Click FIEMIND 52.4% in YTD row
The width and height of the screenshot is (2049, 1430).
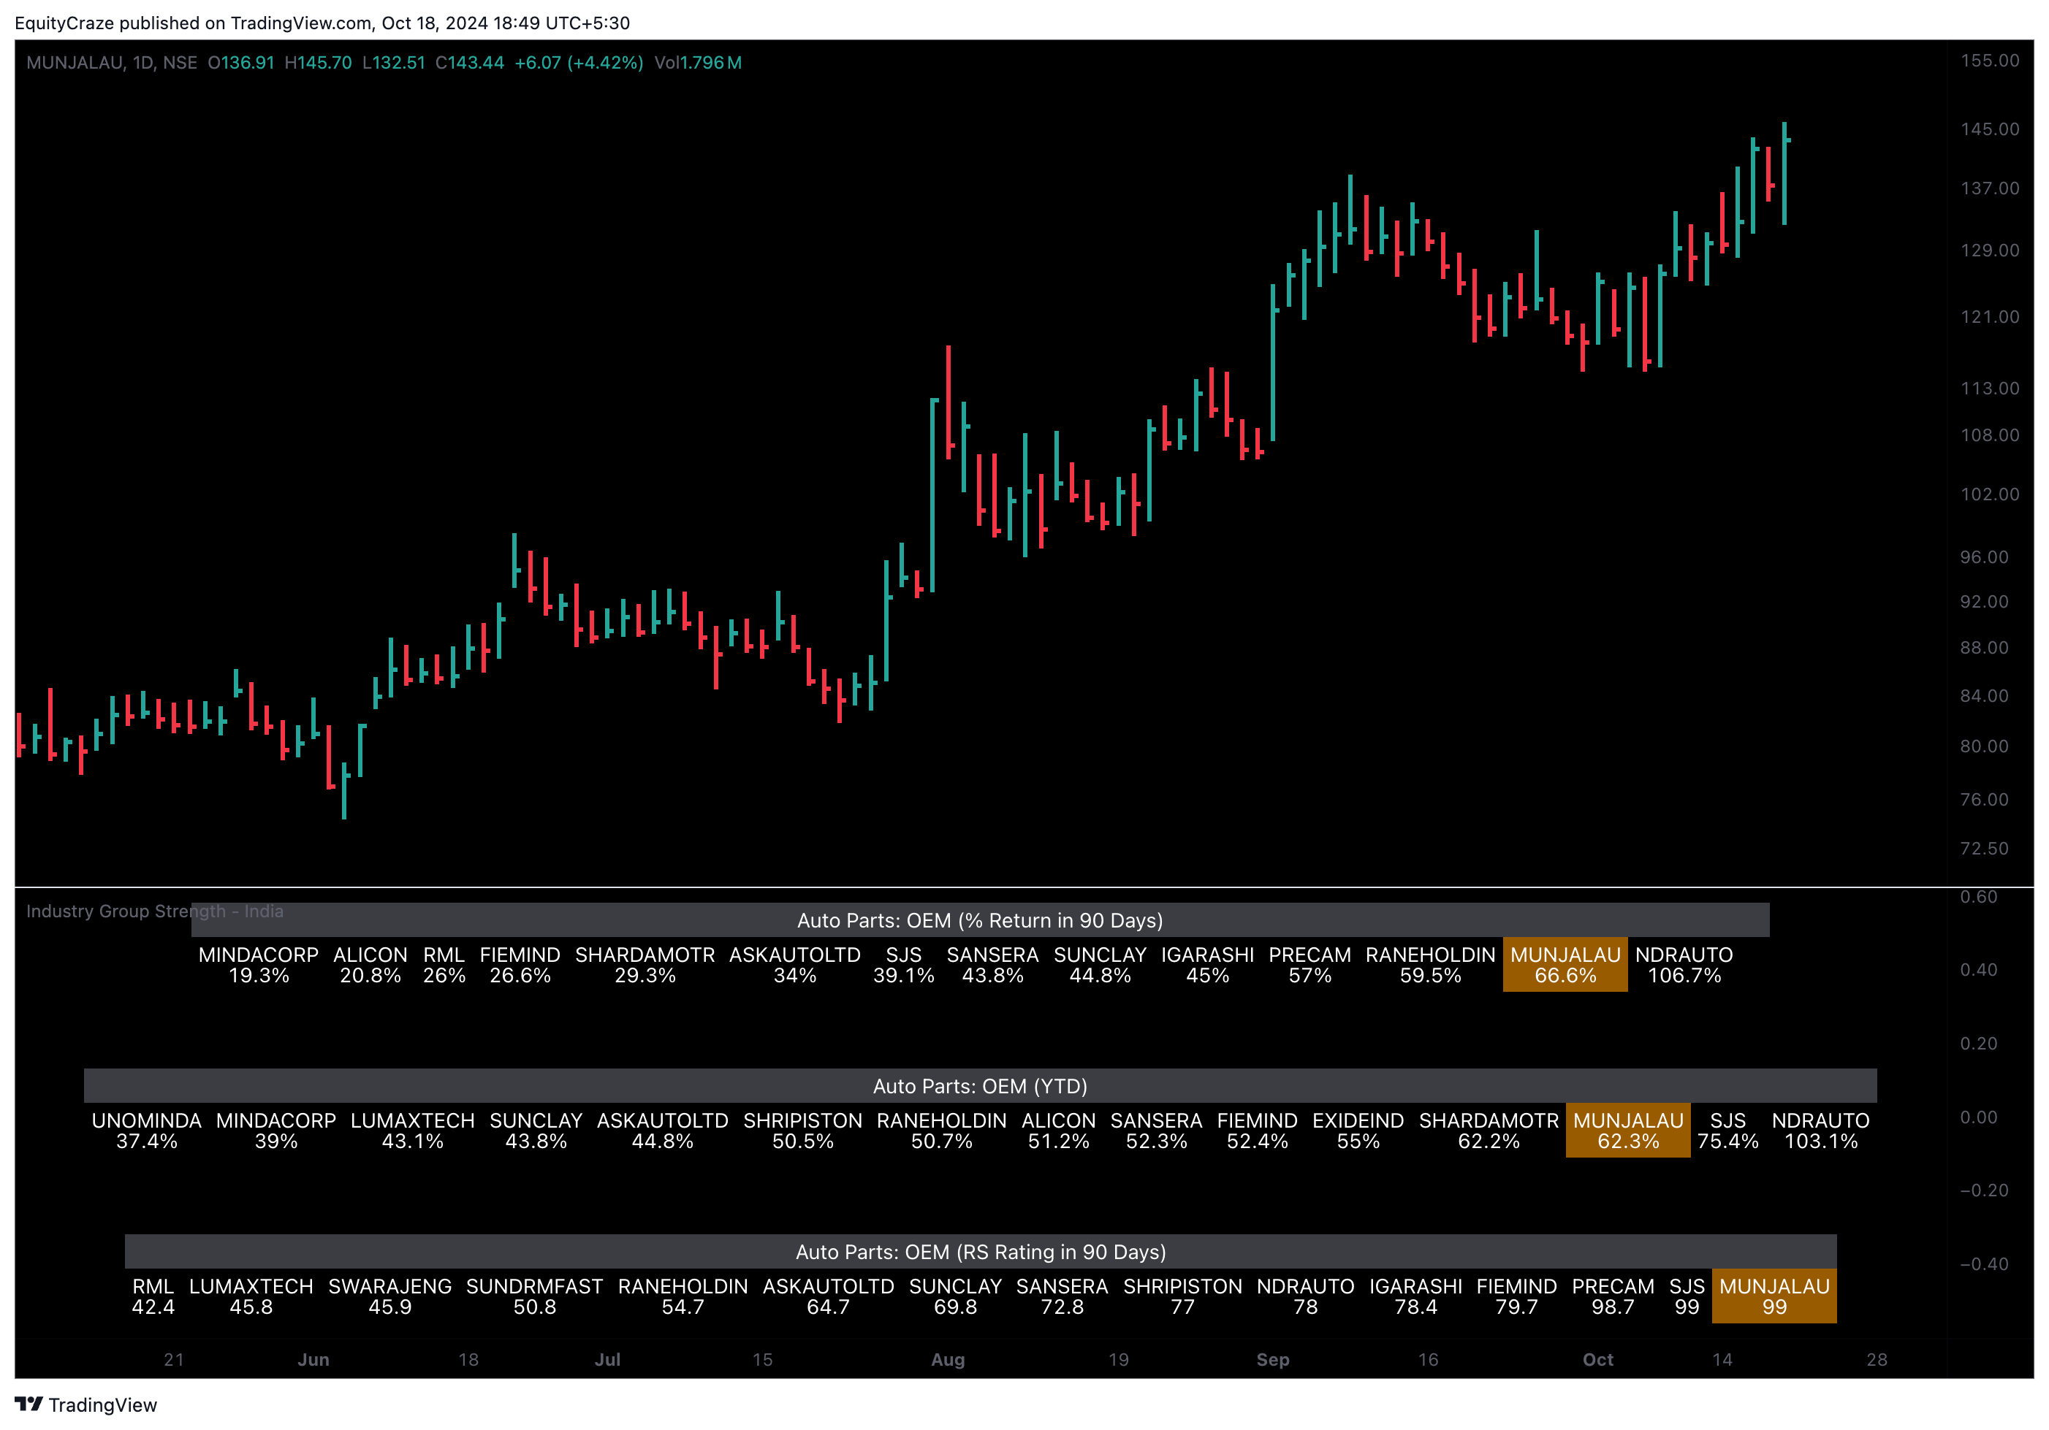tap(1258, 1131)
